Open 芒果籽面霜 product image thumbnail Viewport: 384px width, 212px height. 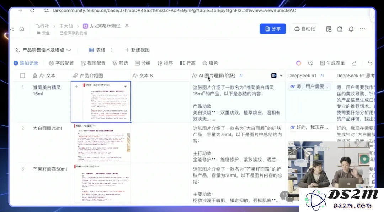click(102, 184)
